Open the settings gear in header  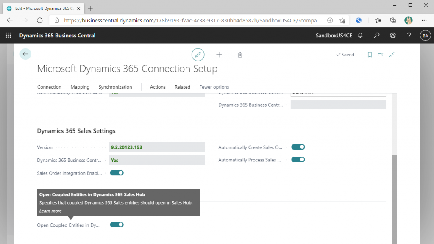click(x=393, y=36)
